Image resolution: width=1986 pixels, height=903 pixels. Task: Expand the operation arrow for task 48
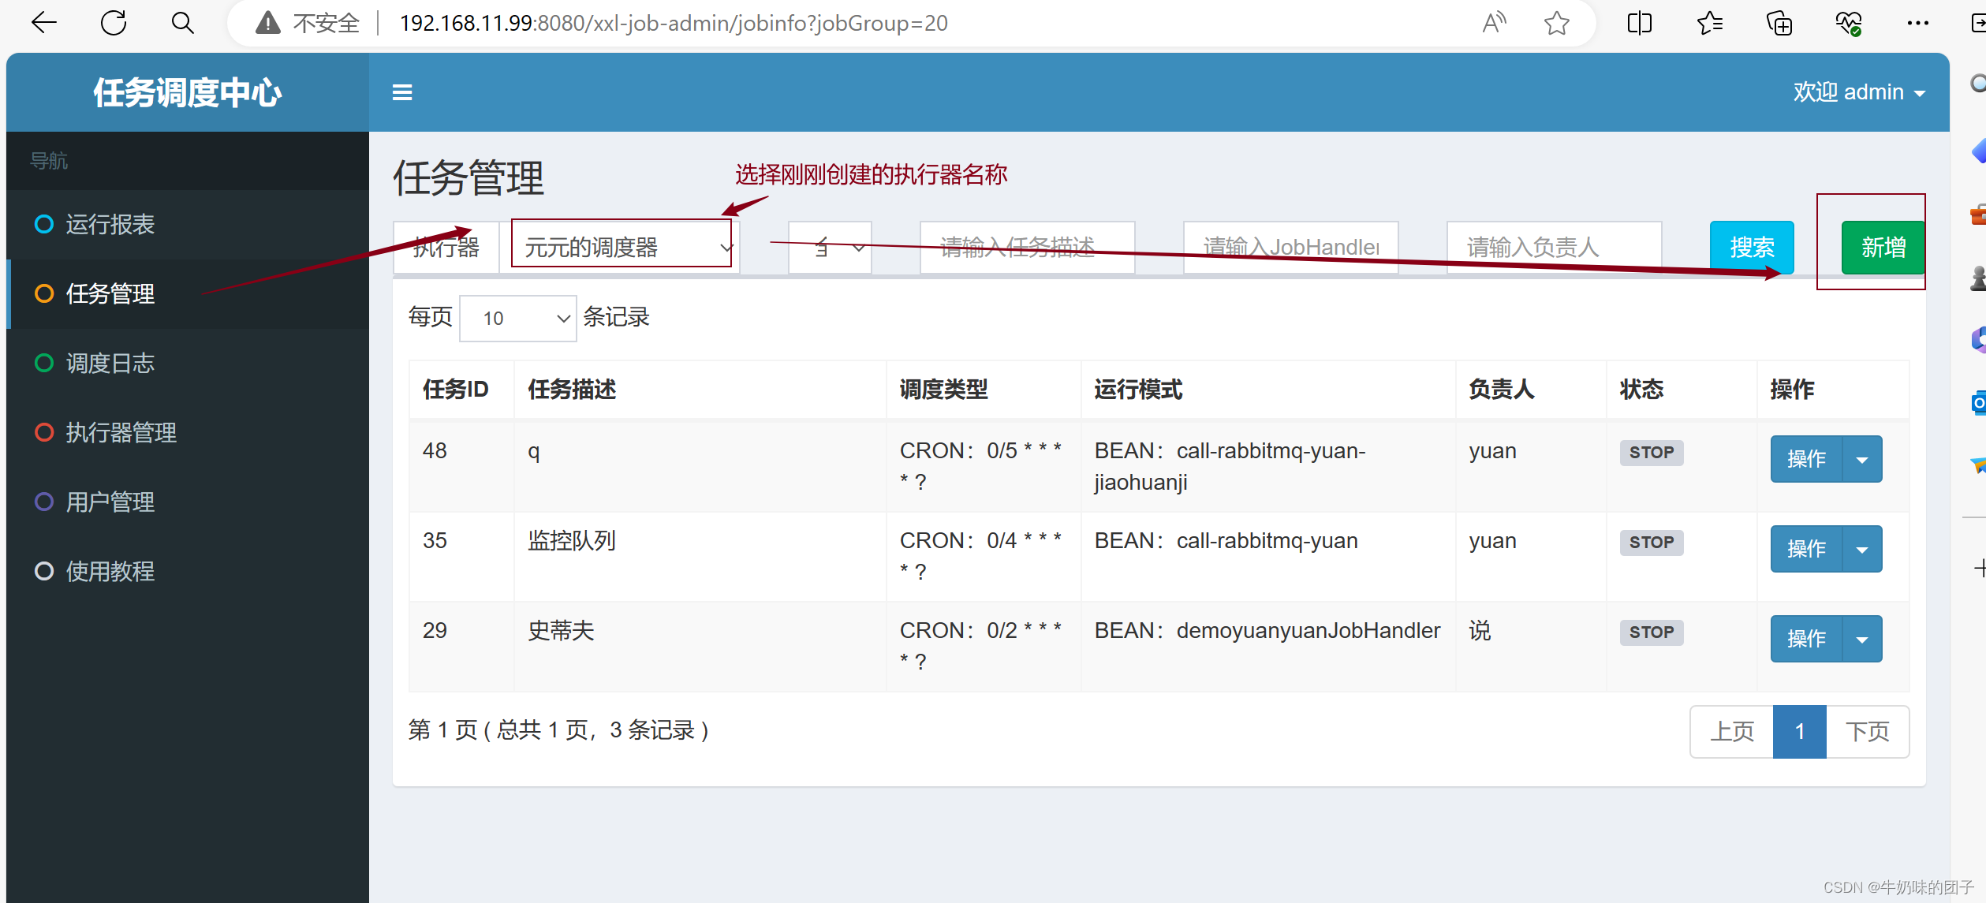(x=1862, y=460)
